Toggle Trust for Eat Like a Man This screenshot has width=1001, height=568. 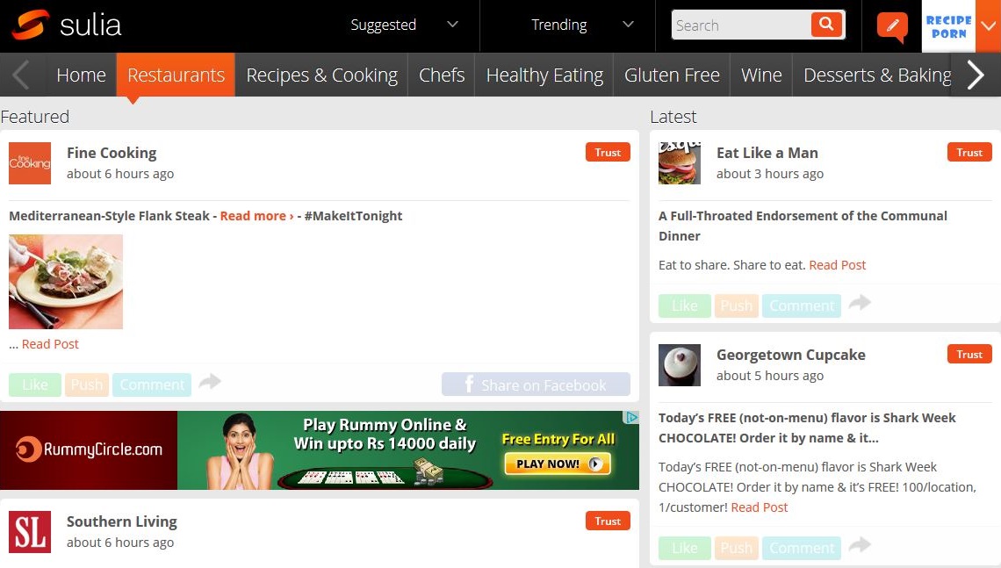point(969,153)
